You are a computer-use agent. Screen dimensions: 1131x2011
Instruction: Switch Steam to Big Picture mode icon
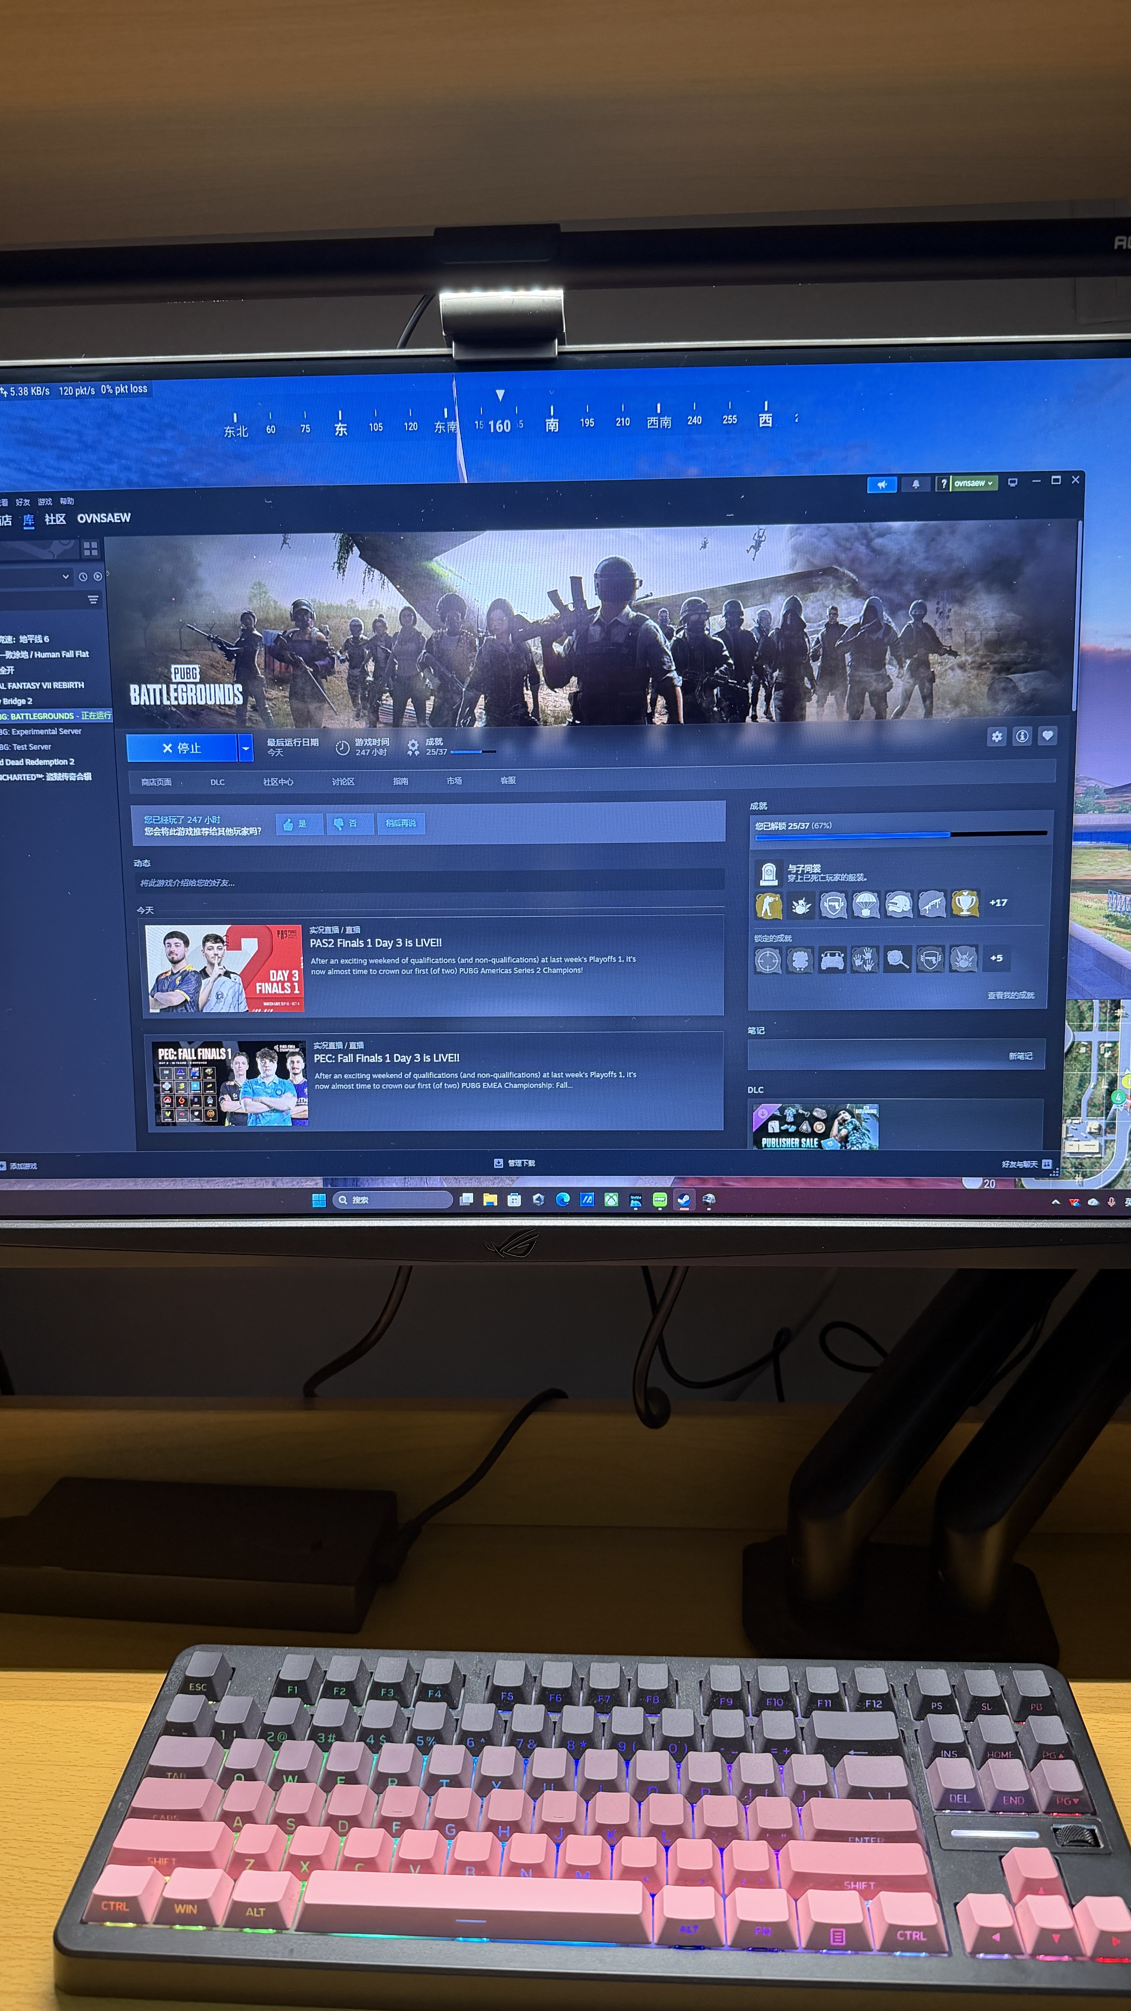click(1012, 482)
